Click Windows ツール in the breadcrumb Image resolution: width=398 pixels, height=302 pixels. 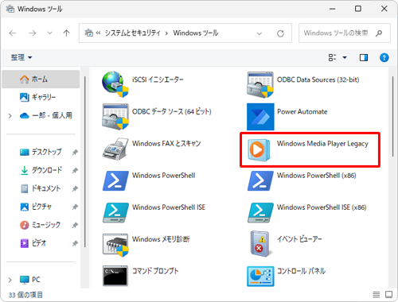coord(196,33)
